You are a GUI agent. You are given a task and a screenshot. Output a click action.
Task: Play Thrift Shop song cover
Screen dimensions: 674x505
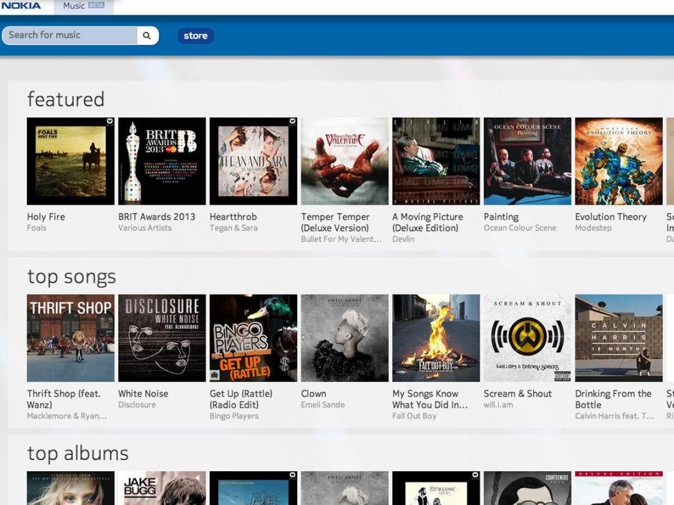pos(71,338)
